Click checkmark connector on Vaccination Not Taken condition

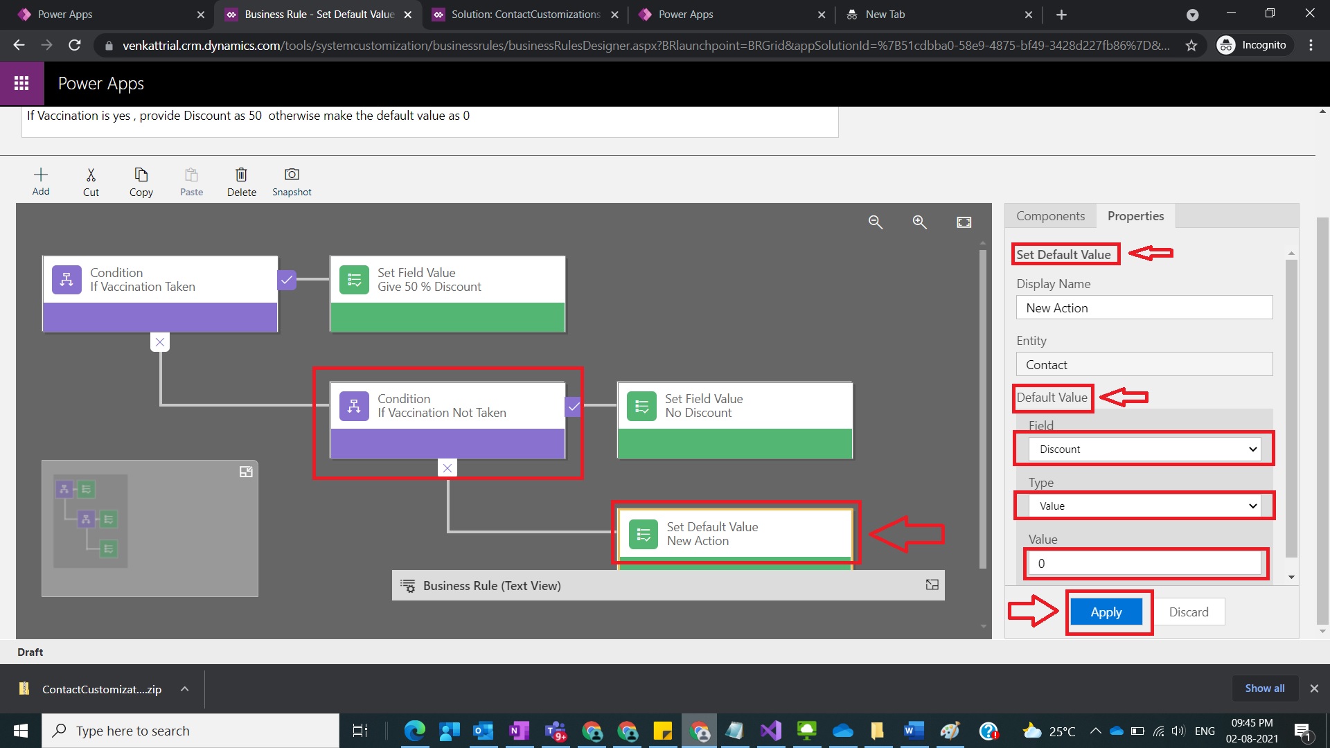click(x=574, y=407)
